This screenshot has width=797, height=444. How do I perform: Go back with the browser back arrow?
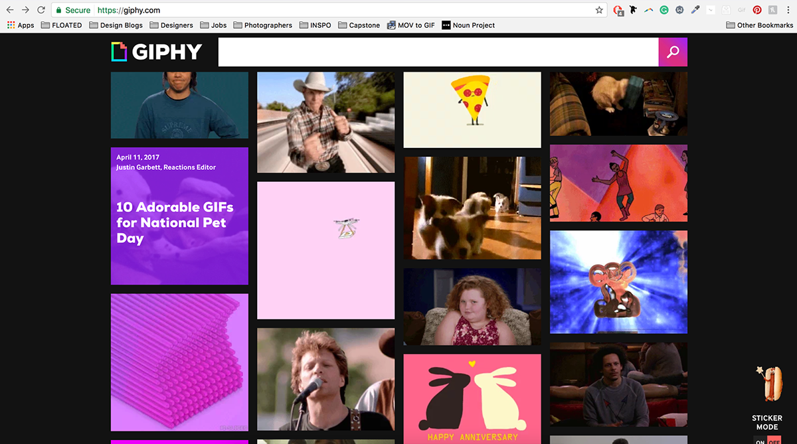[x=10, y=10]
